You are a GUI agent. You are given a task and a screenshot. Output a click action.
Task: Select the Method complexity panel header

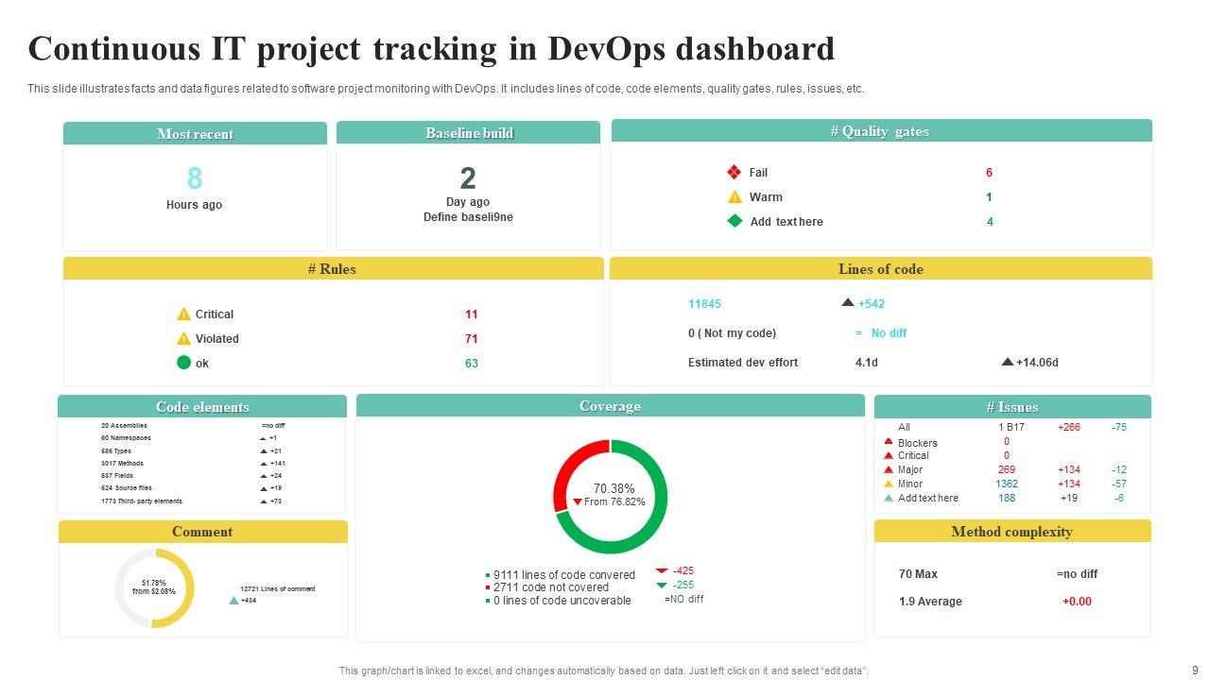[1011, 532]
